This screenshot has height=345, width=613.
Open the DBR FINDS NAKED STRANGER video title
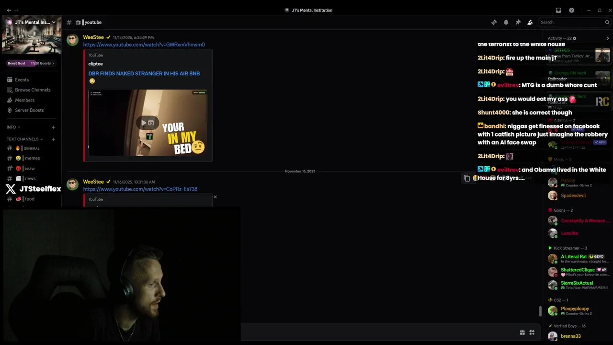click(x=144, y=73)
